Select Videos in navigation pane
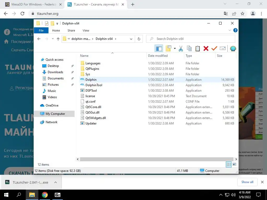 pyautogui.click(x=52, y=97)
